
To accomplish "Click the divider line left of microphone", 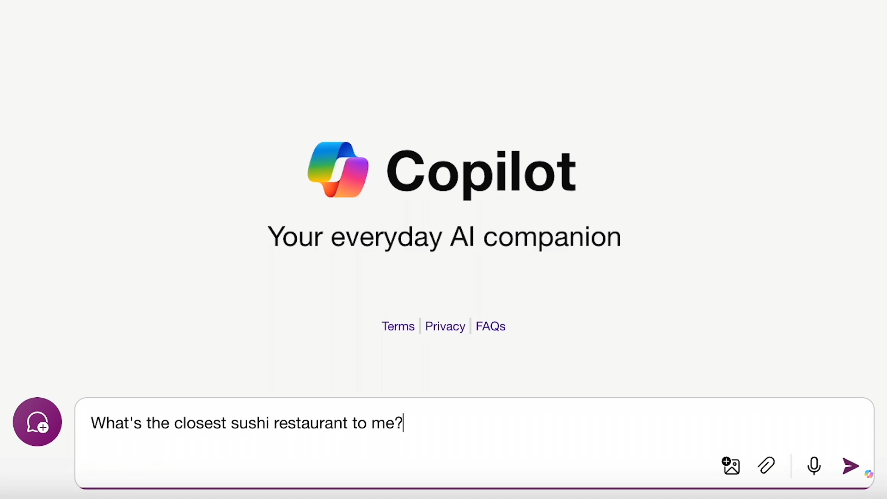I will pos(791,466).
